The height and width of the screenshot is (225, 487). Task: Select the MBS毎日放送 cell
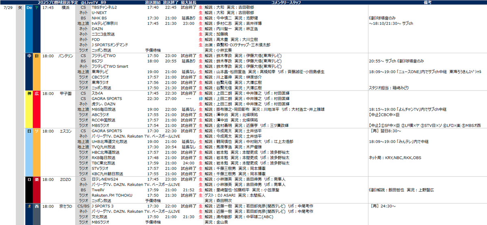click(103, 110)
